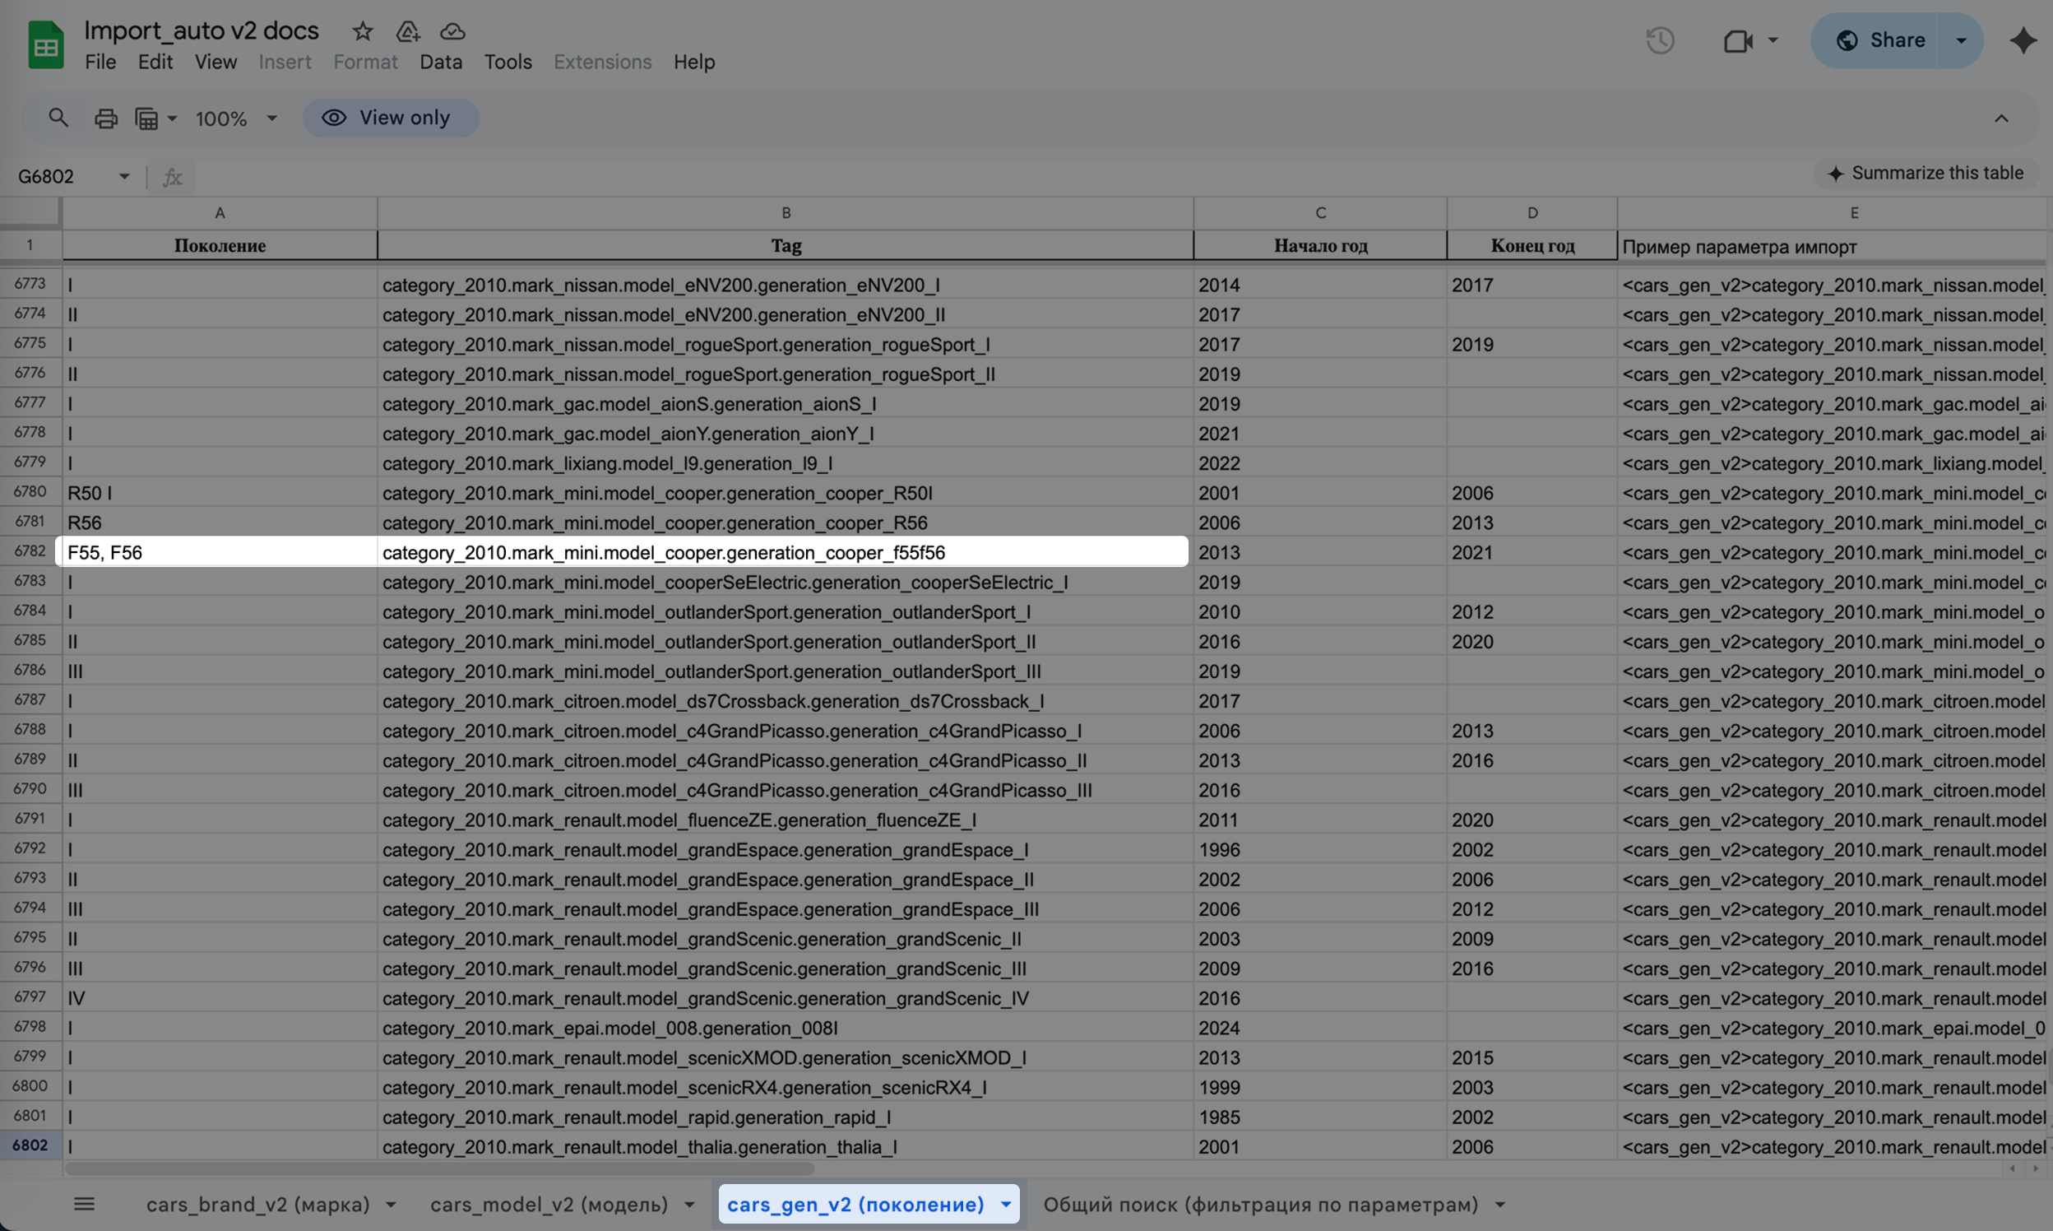
Task: Switch to cars_brand_v2 (марка) sheet tab
Action: point(257,1204)
